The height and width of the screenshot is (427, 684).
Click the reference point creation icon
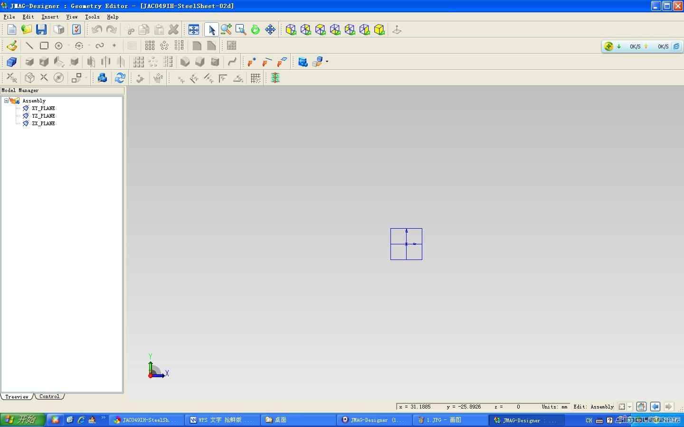[x=252, y=62]
